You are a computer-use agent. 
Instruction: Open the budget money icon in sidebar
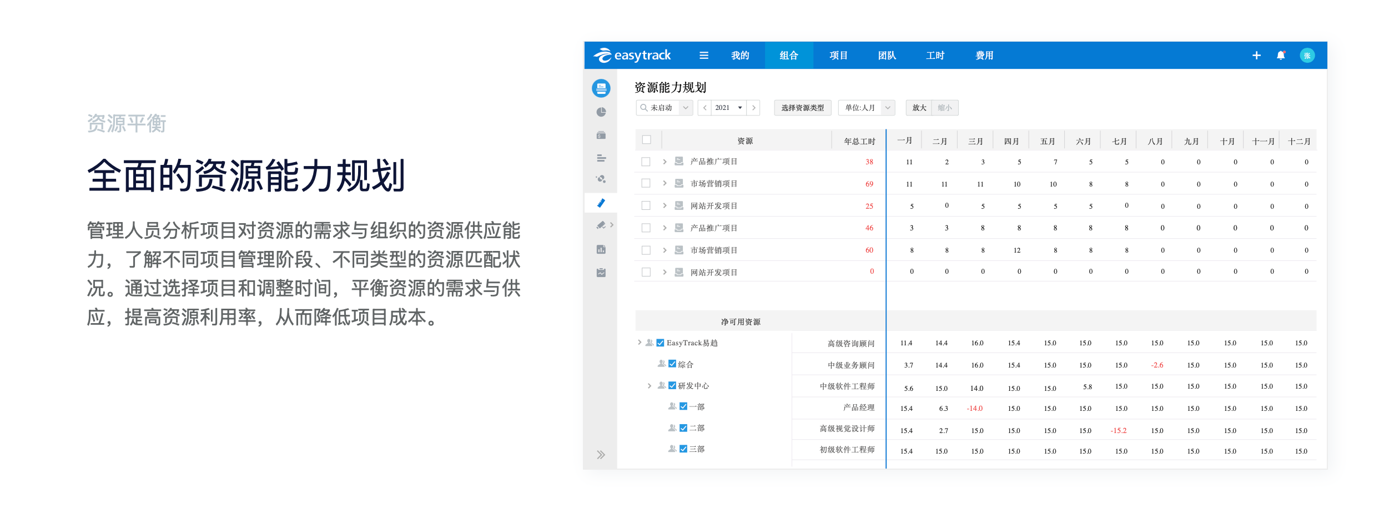click(x=601, y=135)
